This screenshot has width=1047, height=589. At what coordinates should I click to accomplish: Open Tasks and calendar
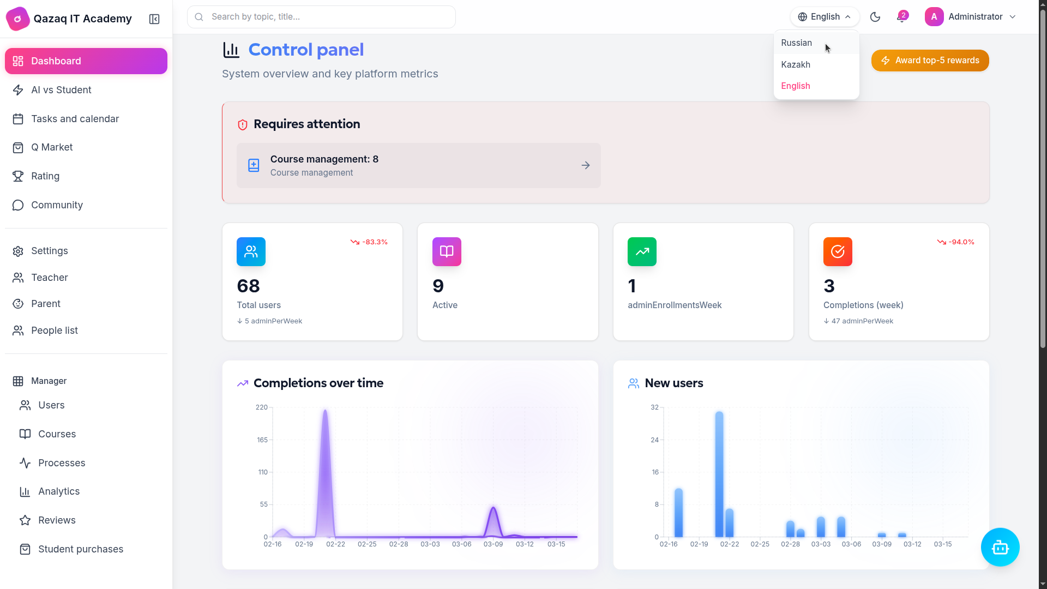tap(75, 118)
